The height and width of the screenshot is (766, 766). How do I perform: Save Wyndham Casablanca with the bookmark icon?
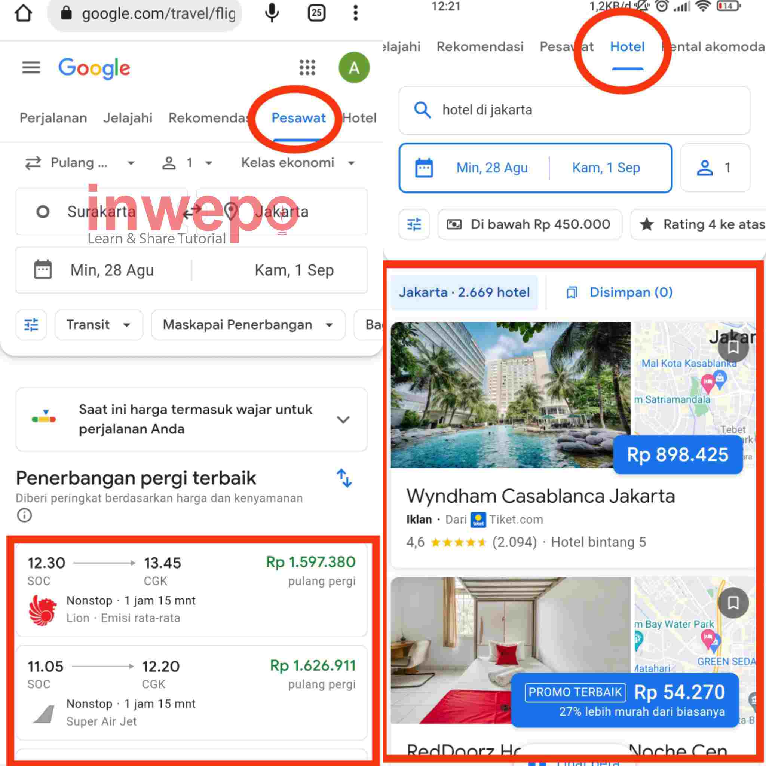(x=733, y=347)
